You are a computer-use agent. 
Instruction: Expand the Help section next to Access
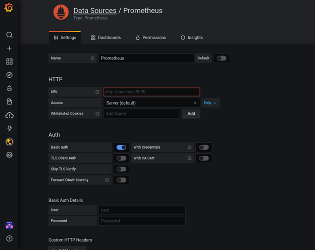click(209, 103)
